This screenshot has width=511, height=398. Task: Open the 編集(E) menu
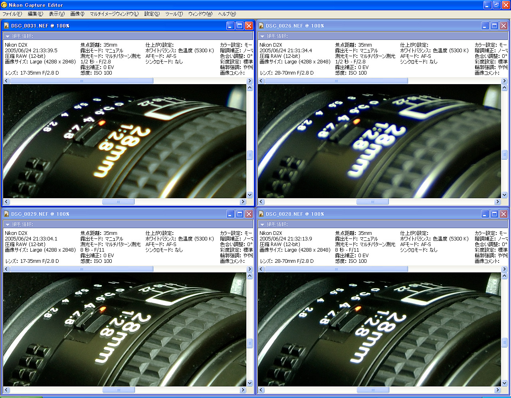point(35,14)
